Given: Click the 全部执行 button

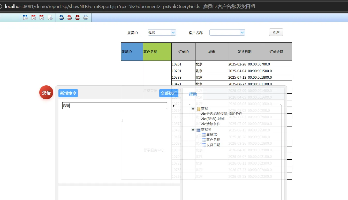Looking at the screenshot, I should coord(169,93).
